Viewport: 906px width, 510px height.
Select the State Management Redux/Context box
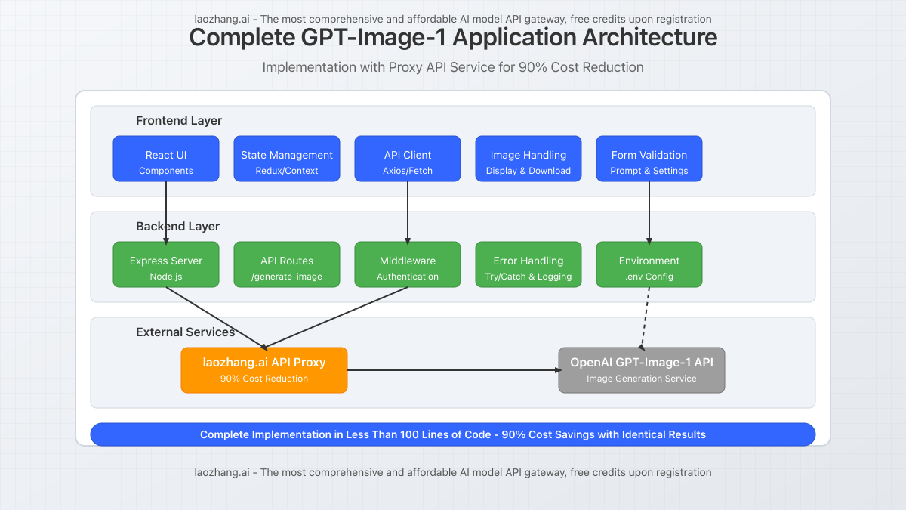click(287, 159)
